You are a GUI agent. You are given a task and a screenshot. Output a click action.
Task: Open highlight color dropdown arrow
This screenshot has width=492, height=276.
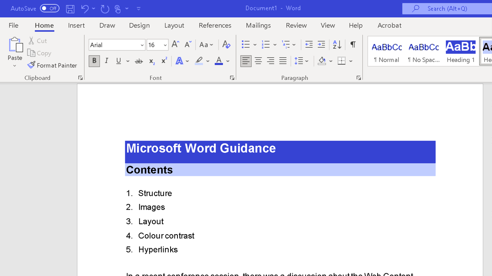click(x=208, y=61)
